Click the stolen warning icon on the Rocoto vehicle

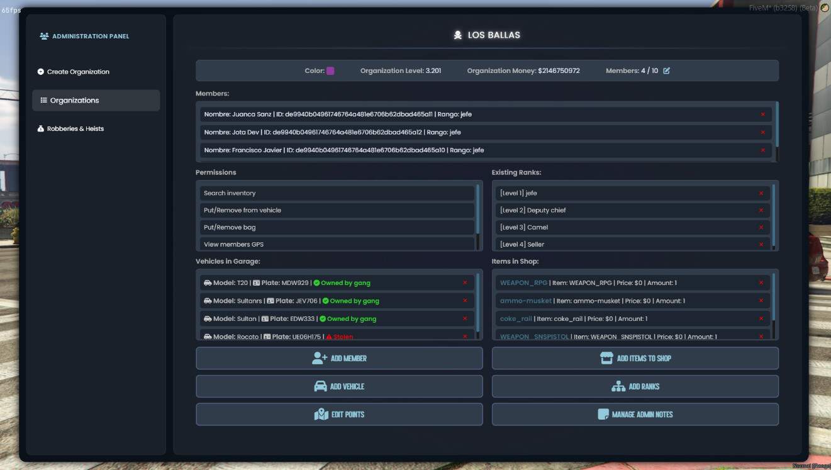click(x=327, y=336)
